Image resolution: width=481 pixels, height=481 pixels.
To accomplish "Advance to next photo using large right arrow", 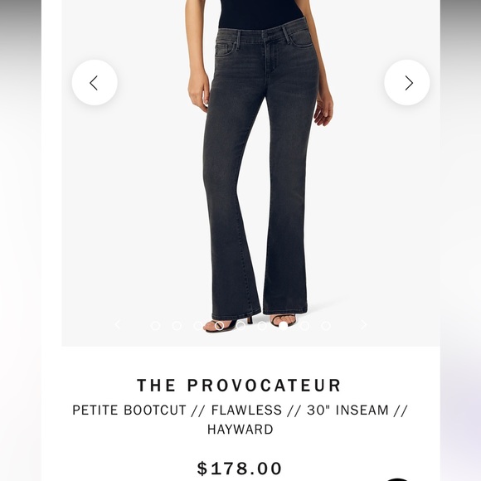I will point(406,83).
